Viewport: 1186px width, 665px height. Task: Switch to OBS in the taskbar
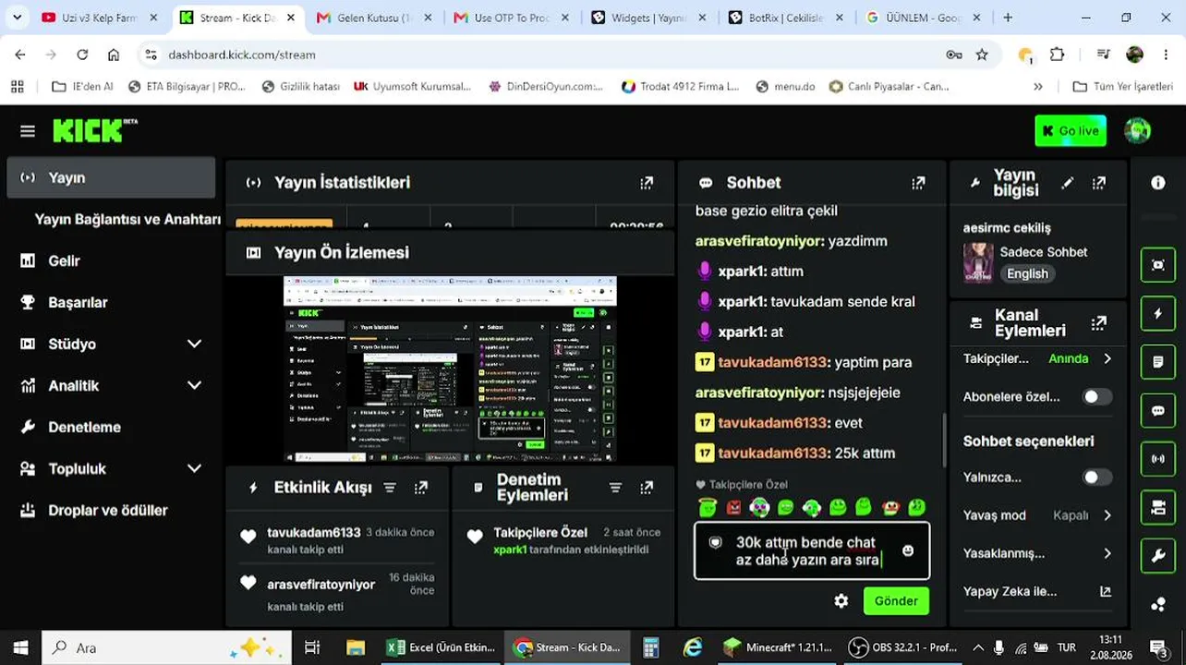903,647
